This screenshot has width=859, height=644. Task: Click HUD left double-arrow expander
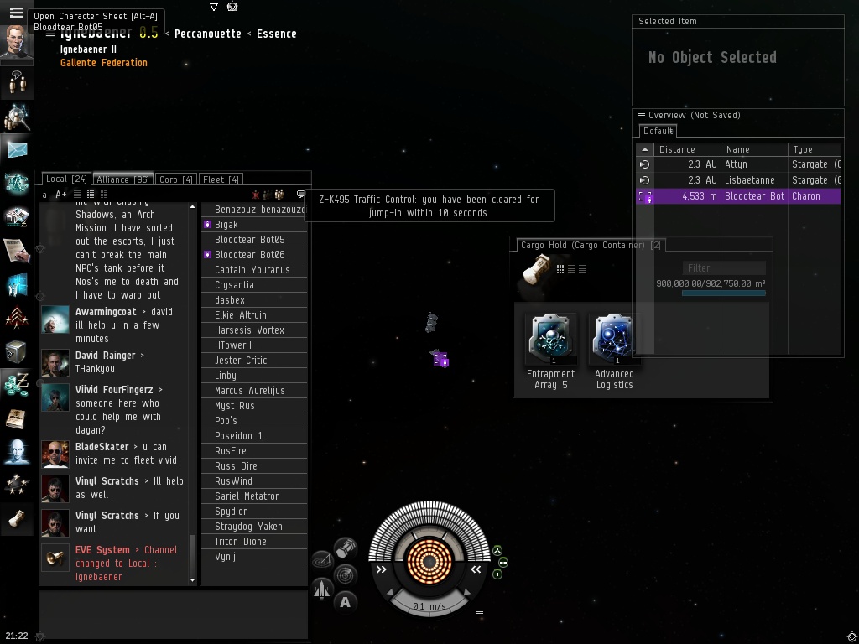[382, 569]
